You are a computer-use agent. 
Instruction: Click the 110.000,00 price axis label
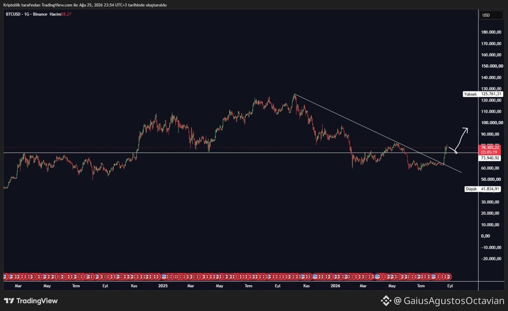coord(492,112)
